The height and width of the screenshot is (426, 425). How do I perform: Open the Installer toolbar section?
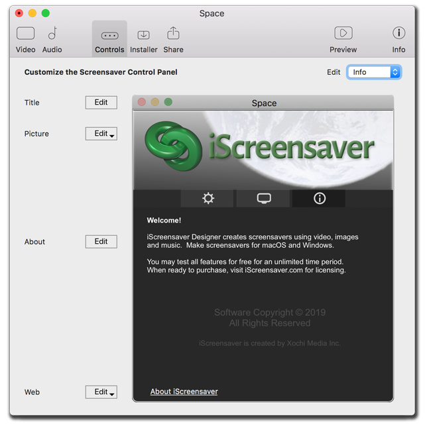pyautogui.click(x=144, y=40)
